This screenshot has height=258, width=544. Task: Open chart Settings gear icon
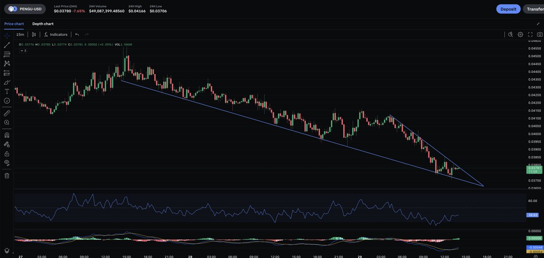[x=520, y=34]
